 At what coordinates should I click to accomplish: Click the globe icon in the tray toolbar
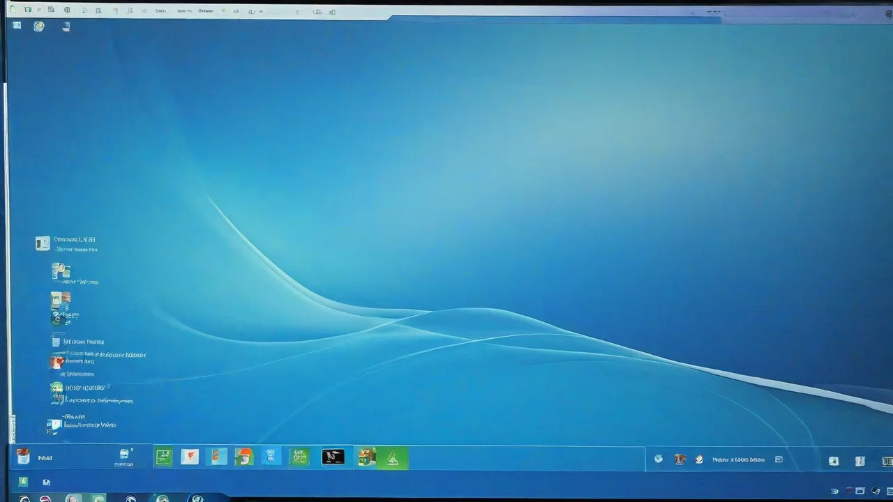[x=658, y=459]
